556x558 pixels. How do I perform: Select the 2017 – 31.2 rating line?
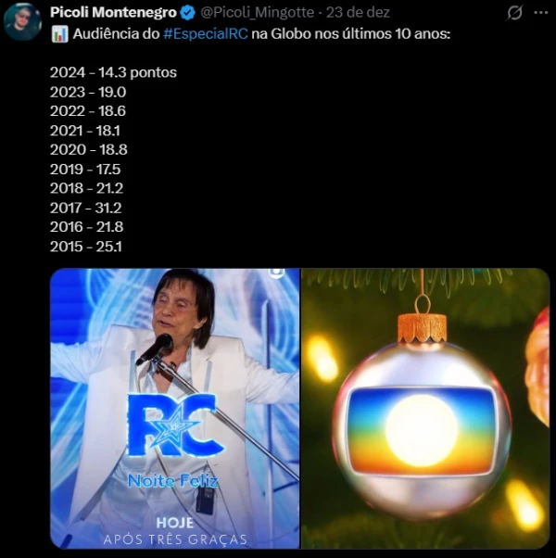point(86,208)
